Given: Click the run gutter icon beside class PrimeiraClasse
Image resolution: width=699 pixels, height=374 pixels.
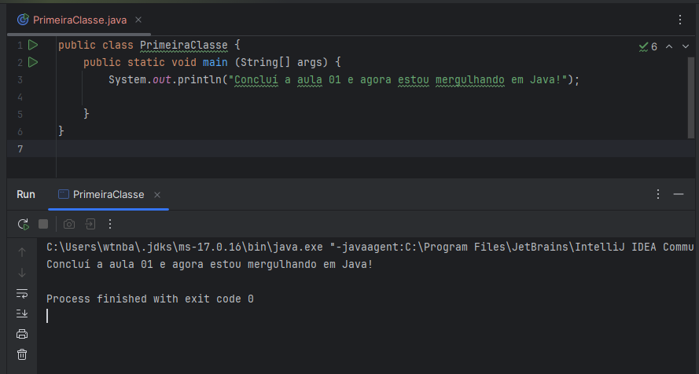Looking at the screenshot, I should click(x=33, y=46).
